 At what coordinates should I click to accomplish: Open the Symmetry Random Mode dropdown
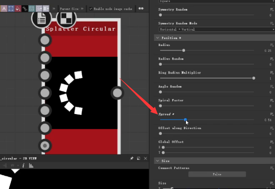(216, 29)
